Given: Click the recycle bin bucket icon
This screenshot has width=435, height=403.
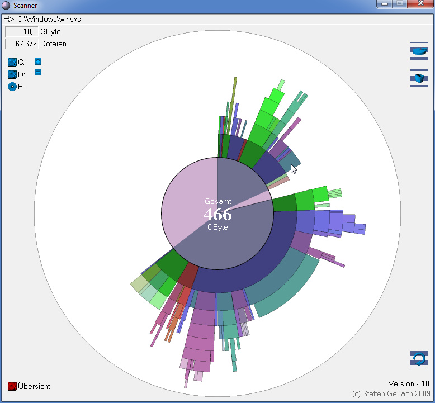Looking at the screenshot, I should click(419, 77).
